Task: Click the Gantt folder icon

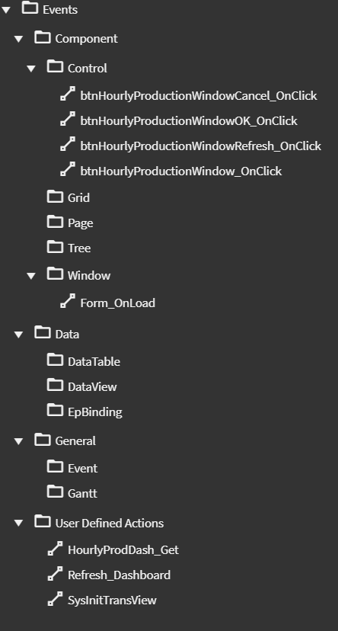Action: pos(55,492)
